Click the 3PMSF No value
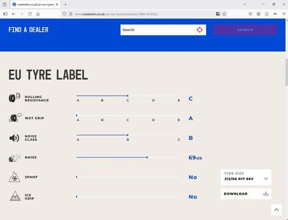Viewport: 288px width, 220px height. (193, 177)
